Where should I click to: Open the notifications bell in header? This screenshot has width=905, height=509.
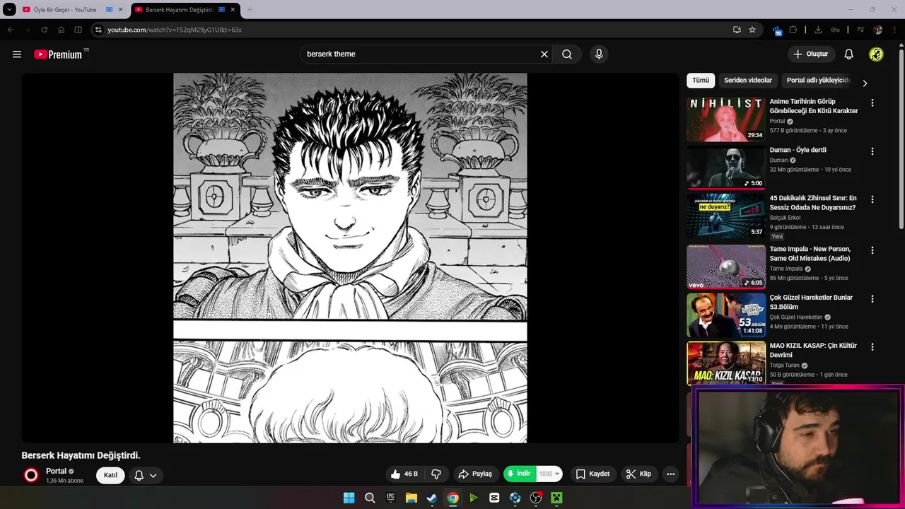849,54
